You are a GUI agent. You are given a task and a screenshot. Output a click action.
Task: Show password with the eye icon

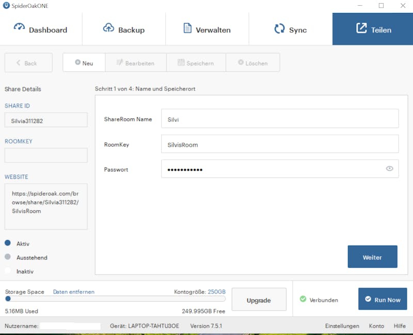(x=389, y=169)
